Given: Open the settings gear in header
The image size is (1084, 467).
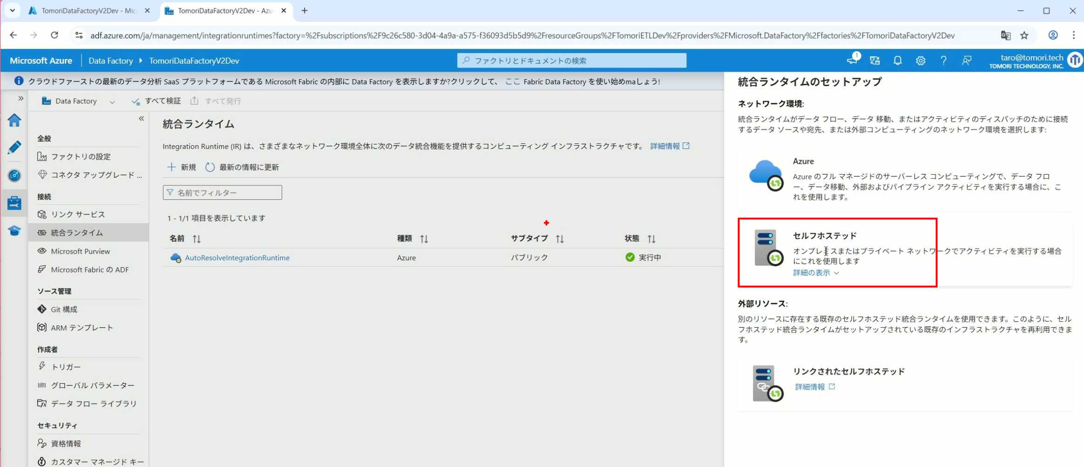Looking at the screenshot, I should (x=920, y=61).
